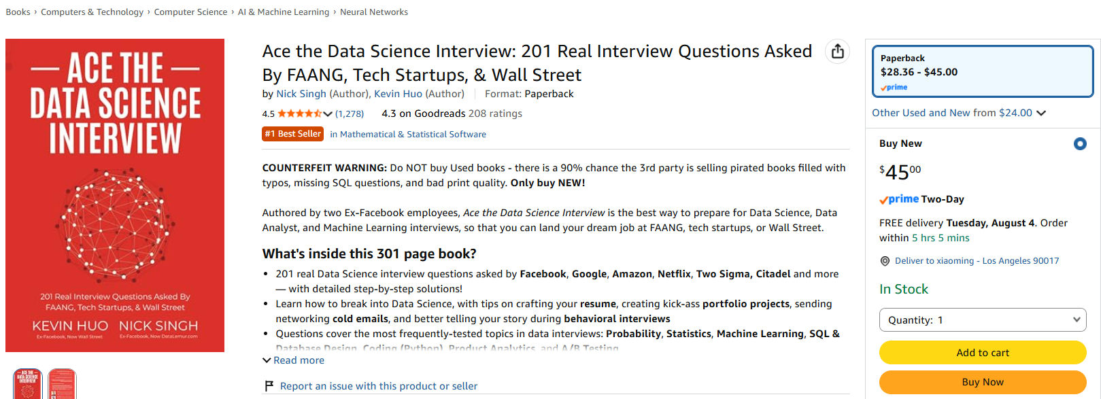The height and width of the screenshot is (399, 1101).
Task: Go to Computer Science breadcrumb
Action: click(x=190, y=12)
